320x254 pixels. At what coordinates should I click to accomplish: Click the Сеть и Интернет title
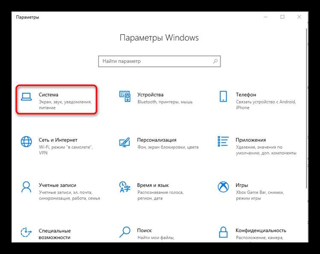click(x=58, y=140)
